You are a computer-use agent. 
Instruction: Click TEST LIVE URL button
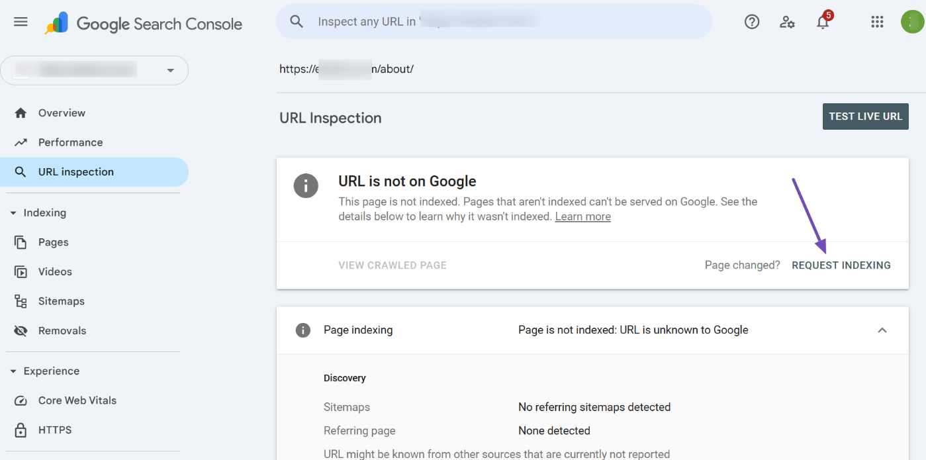[865, 116]
